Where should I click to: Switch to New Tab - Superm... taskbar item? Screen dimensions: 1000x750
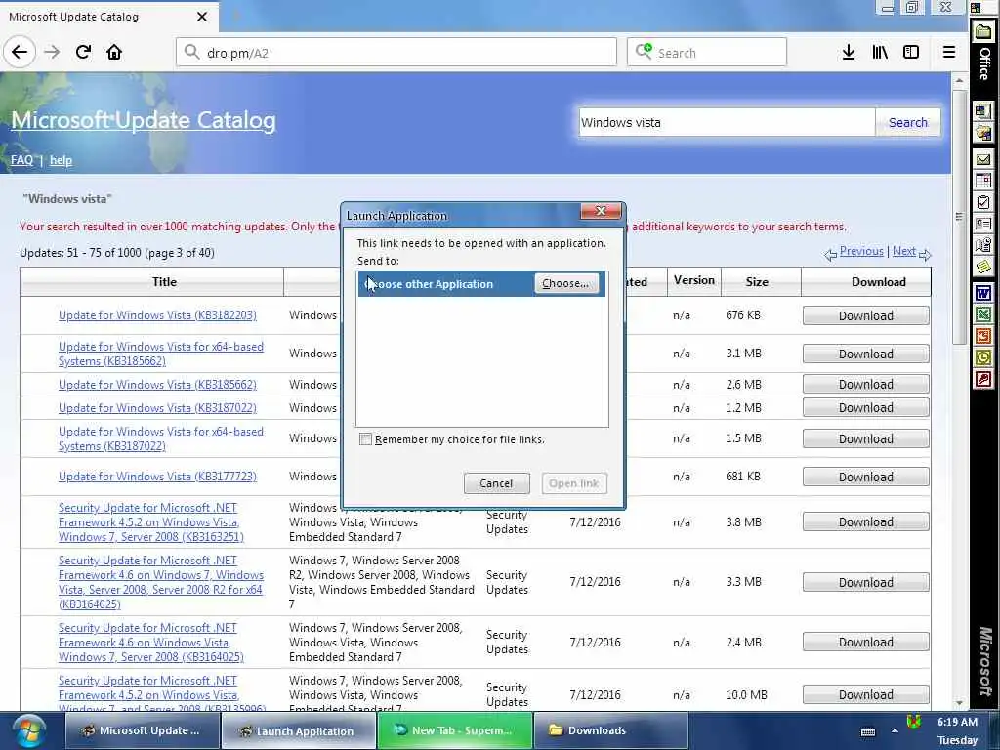pos(455,730)
